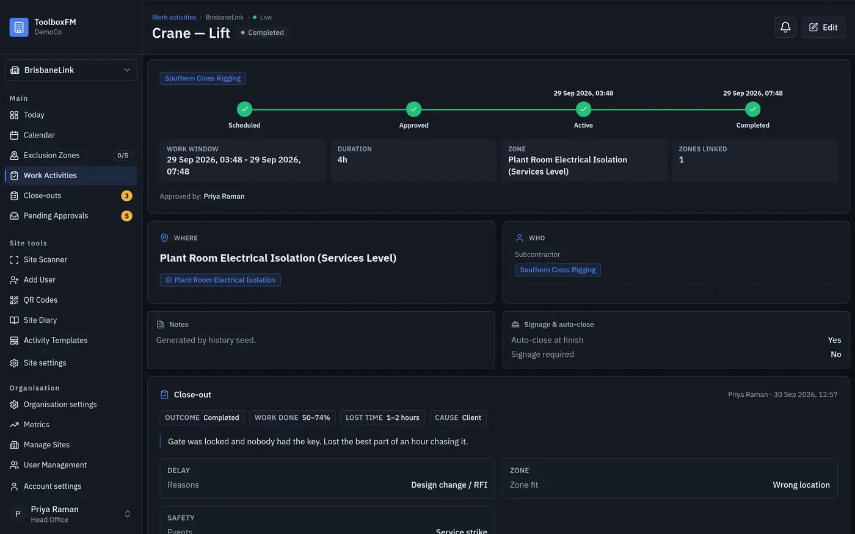Click the Activity Templates icon

point(14,340)
